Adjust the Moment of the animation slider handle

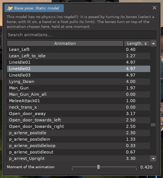click(98, 167)
